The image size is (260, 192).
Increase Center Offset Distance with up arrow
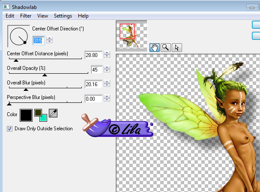[x=107, y=53]
